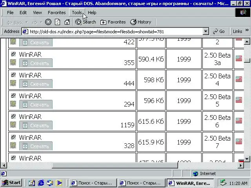
Task: Click the WinRAR link in Beta 4 row
Action: point(30,75)
